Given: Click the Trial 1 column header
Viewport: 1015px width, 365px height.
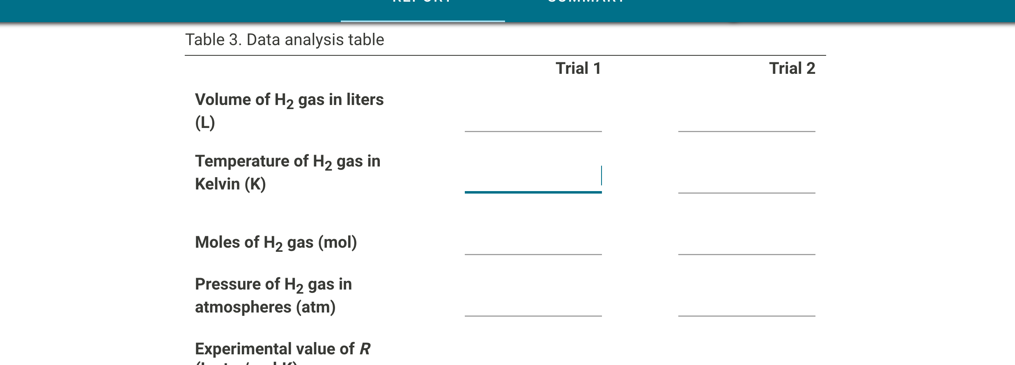Looking at the screenshot, I should tap(579, 68).
